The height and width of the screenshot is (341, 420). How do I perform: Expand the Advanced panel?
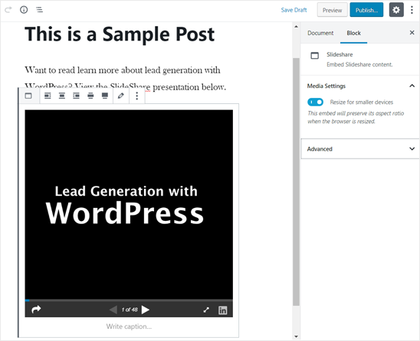click(360, 149)
